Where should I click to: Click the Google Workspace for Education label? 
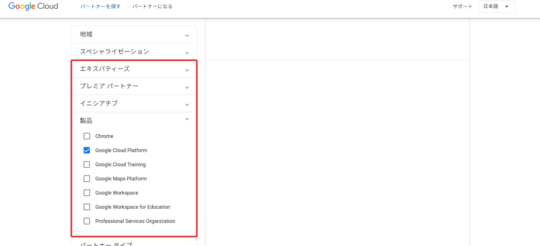(x=133, y=207)
